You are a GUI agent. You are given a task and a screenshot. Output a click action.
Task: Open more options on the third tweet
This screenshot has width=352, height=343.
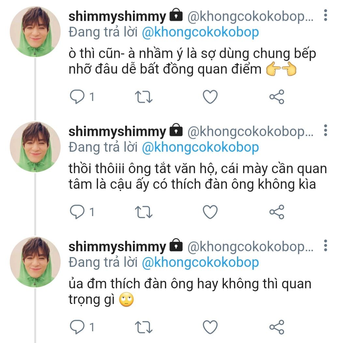point(325,246)
